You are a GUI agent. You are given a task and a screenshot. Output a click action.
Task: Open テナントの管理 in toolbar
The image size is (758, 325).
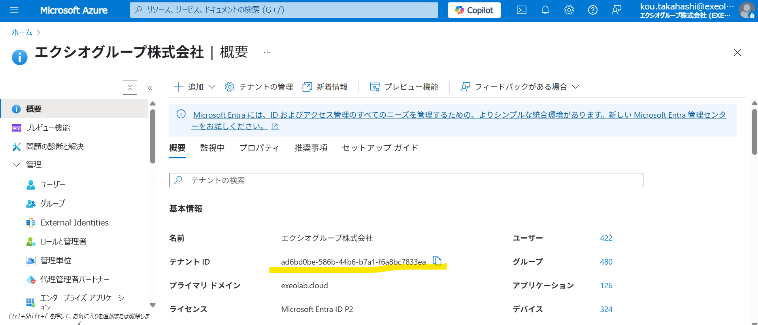pyautogui.click(x=259, y=87)
